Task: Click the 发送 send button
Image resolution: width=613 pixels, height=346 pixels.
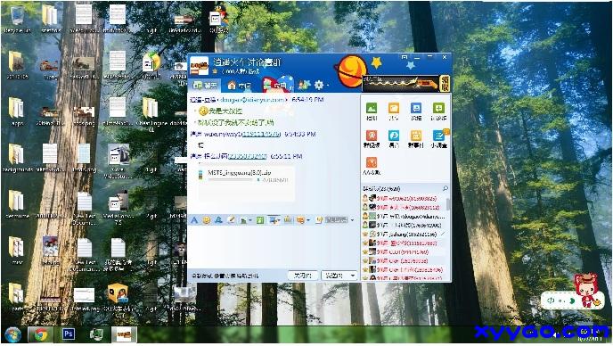Action: pyautogui.click(x=335, y=276)
